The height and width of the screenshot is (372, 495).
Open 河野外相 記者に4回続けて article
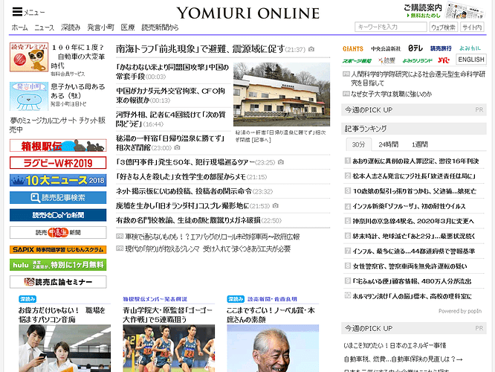[171, 119]
